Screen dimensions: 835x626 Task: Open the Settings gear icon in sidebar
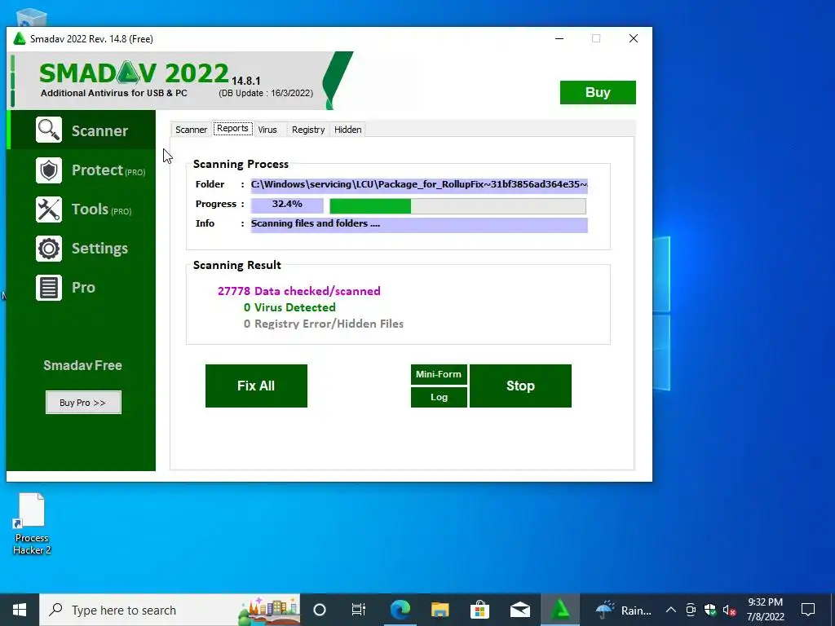click(49, 249)
